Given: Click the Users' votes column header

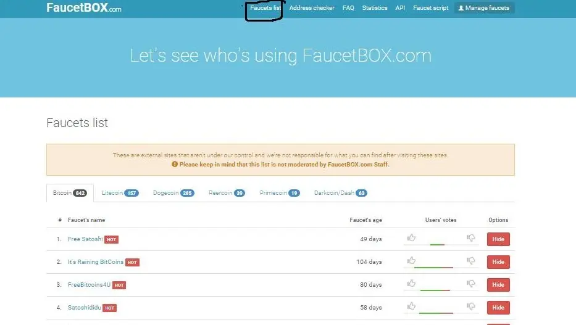Looking at the screenshot, I should tap(441, 220).
